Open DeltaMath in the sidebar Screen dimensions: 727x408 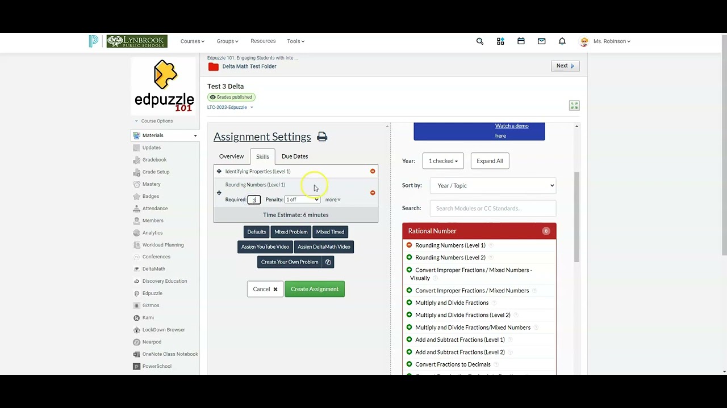click(x=153, y=269)
